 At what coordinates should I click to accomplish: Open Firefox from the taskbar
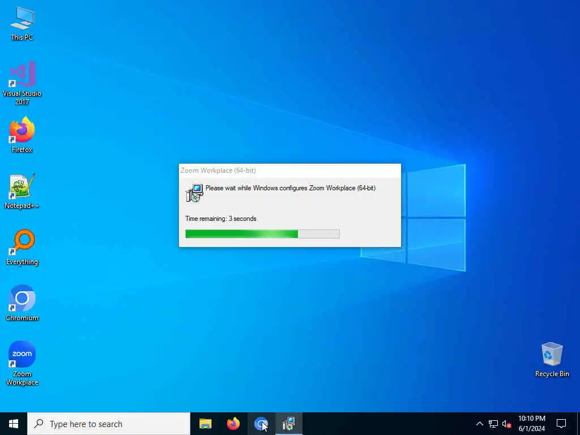pyautogui.click(x=233, y=424)
